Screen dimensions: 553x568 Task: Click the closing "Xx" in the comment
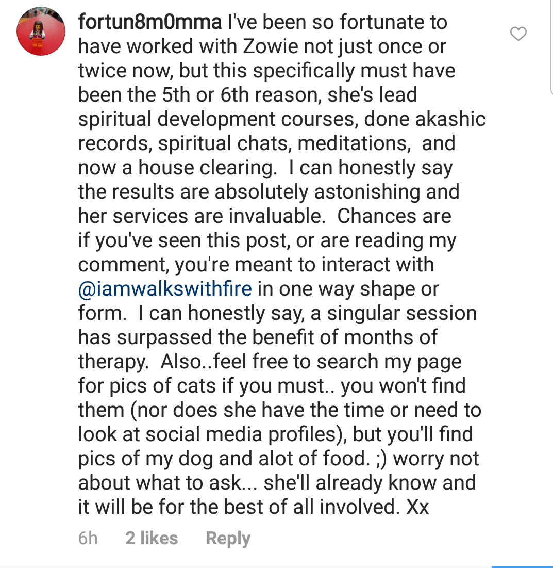(x=417, y=507)
